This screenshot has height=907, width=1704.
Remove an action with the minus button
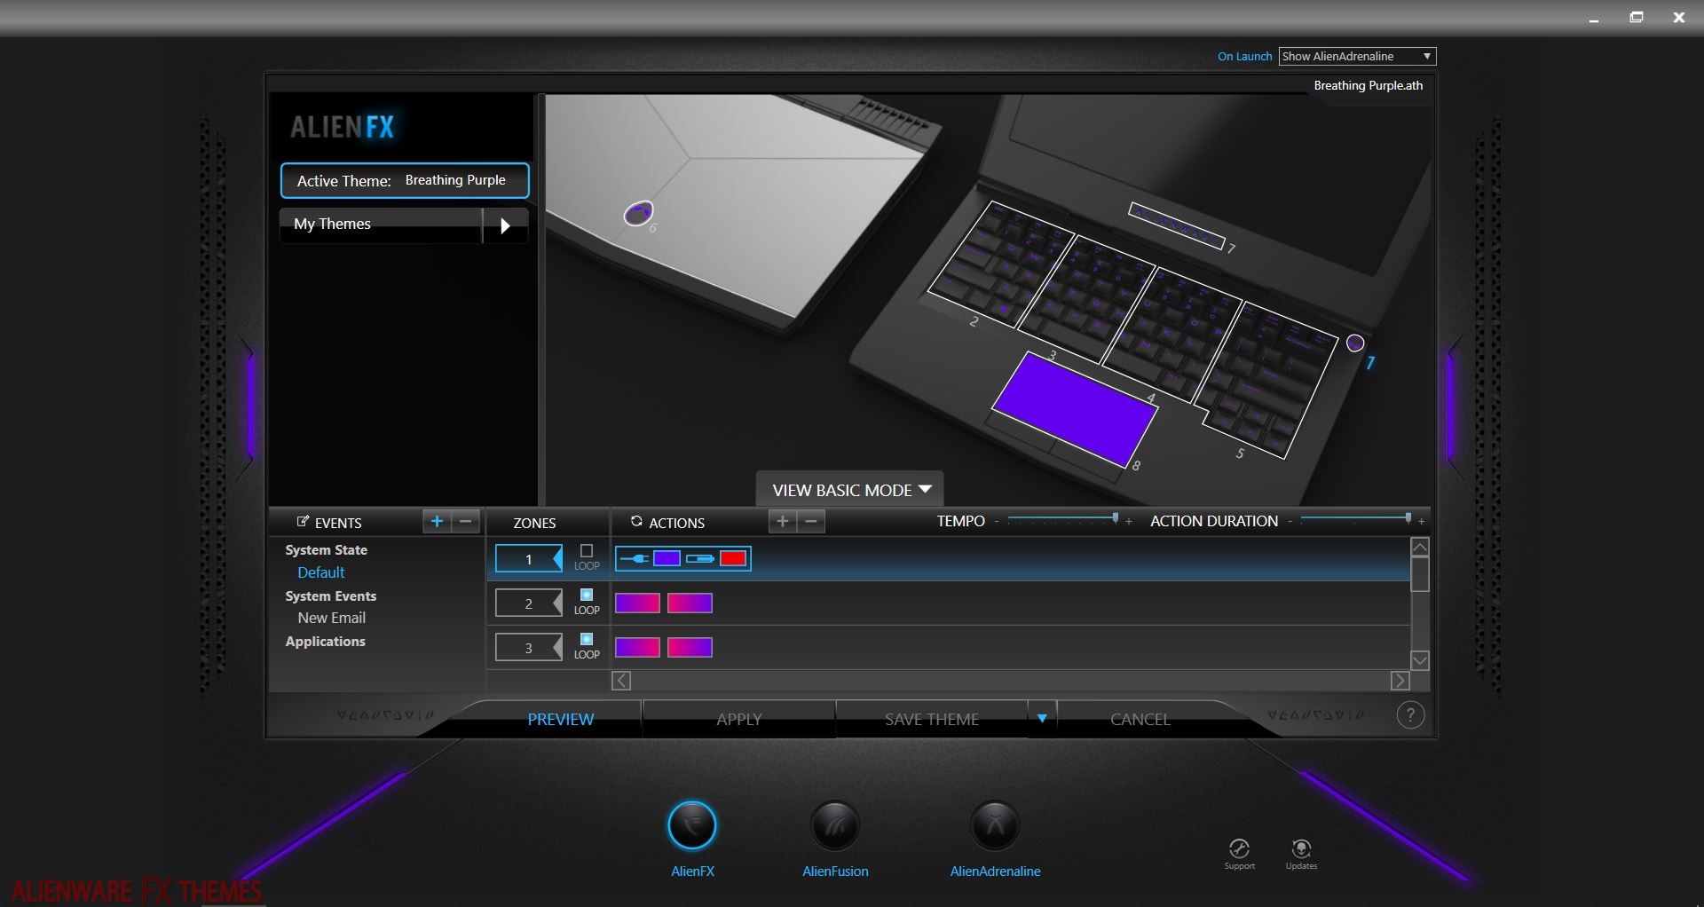[x=811, y=522]
